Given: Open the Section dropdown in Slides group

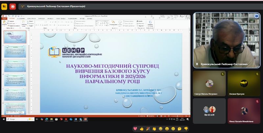Looking at the screenshot, I should (30, 26).
